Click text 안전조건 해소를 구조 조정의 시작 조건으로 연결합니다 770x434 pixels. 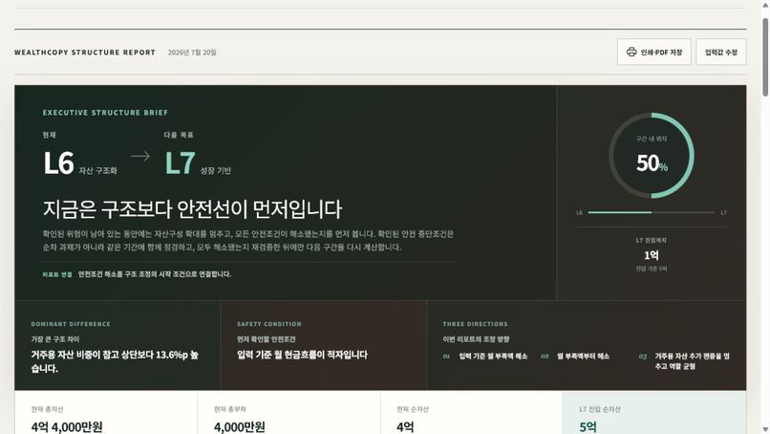(x=155, y=274)
